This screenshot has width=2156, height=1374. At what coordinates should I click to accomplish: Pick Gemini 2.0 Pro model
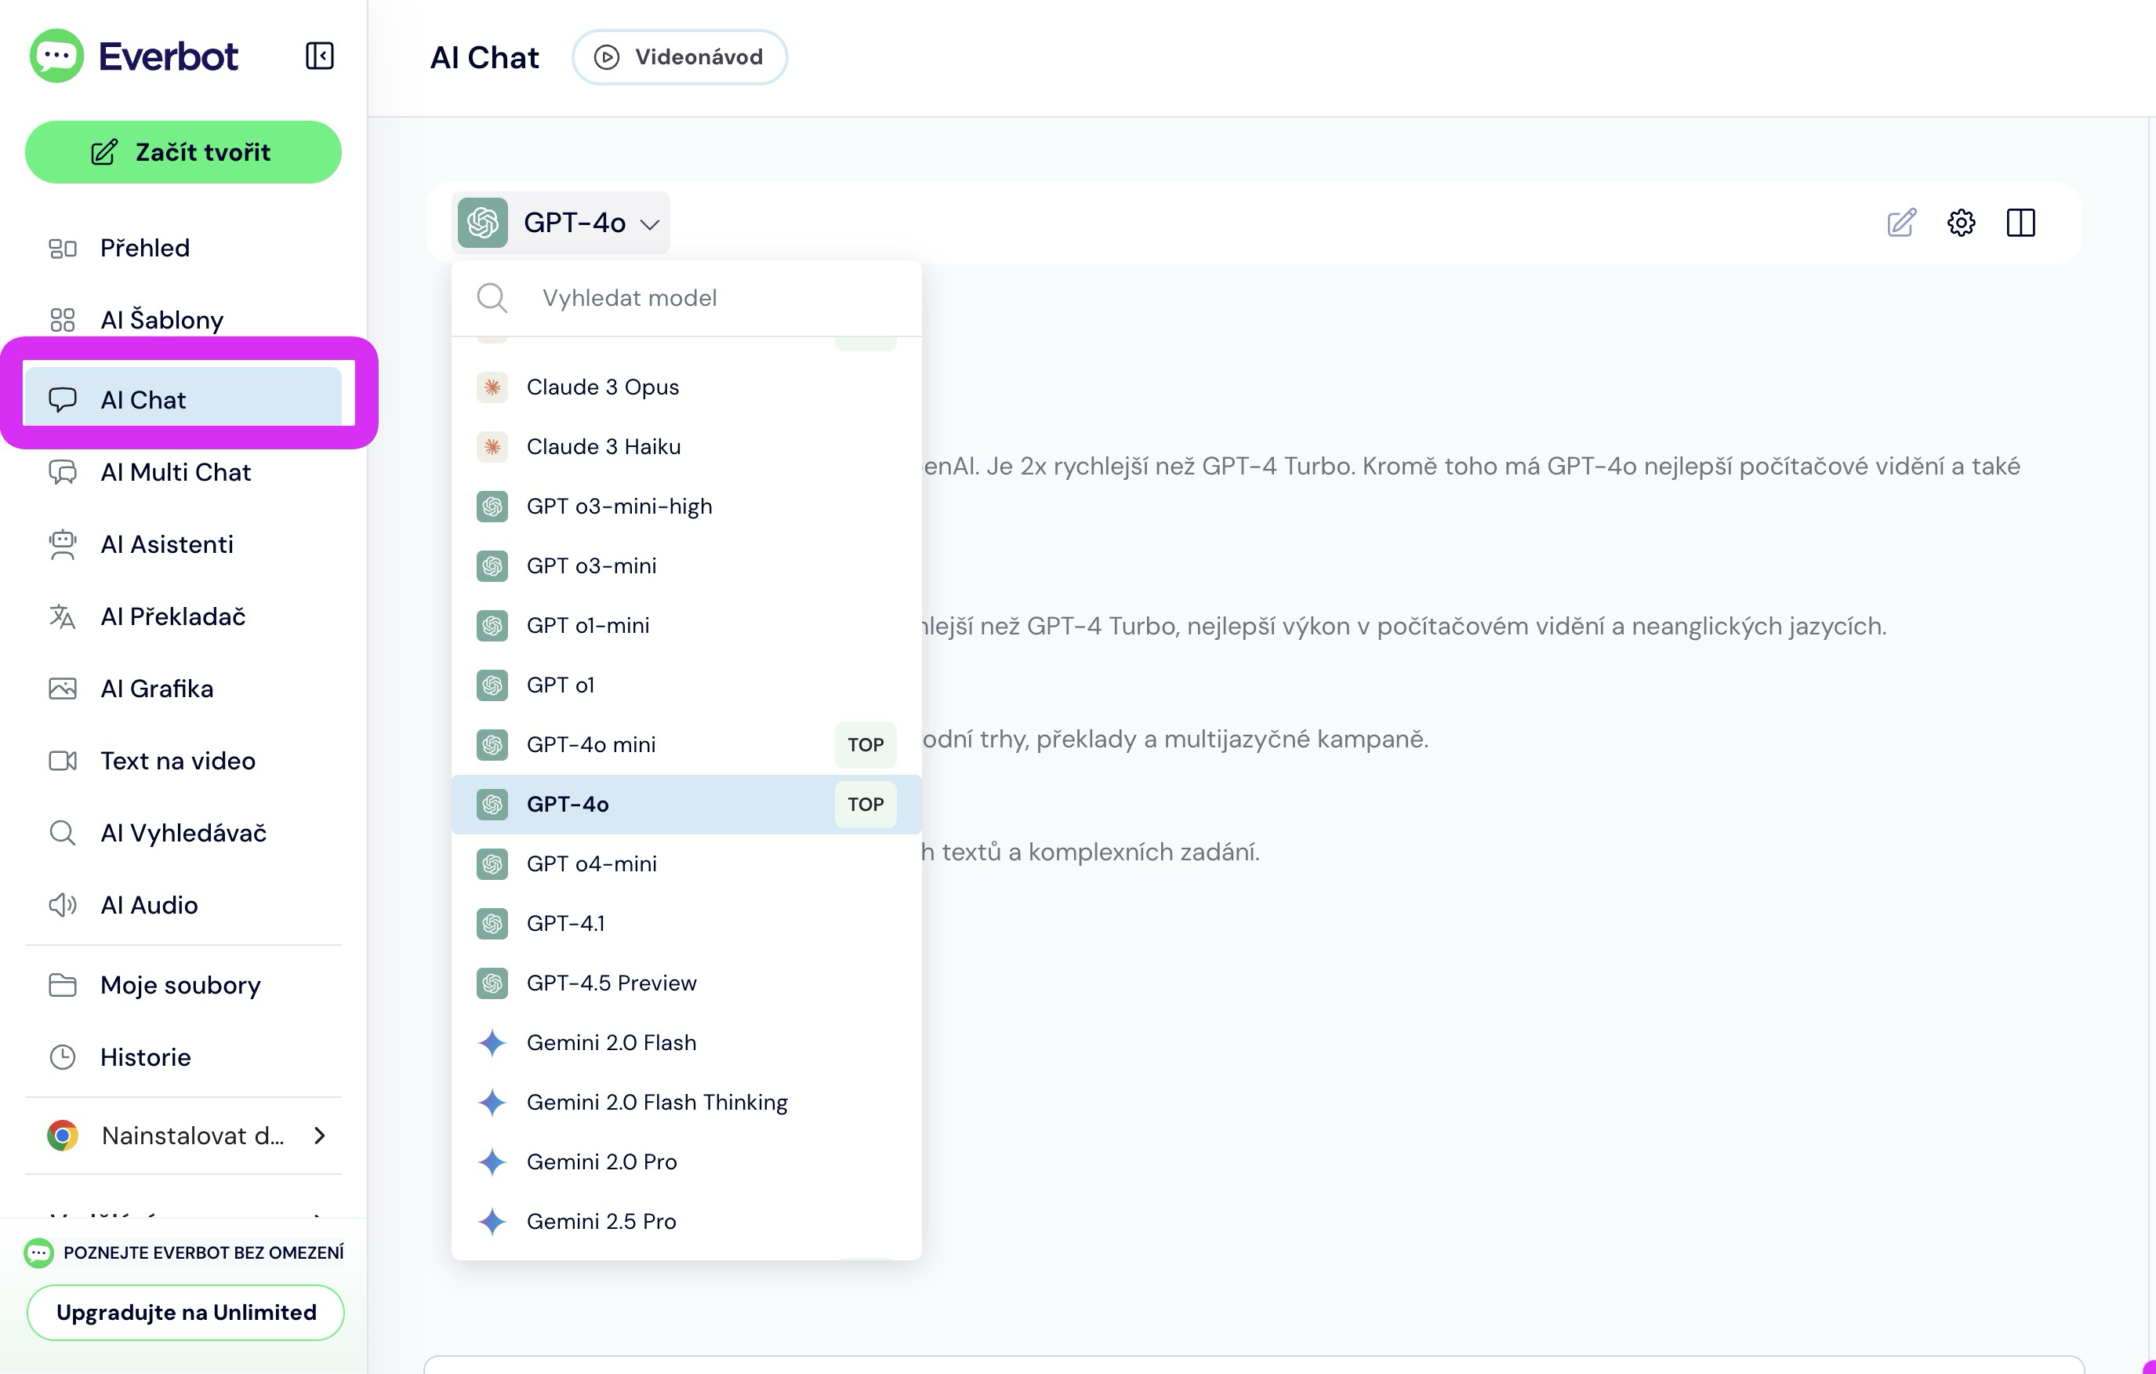[x=686, y=1161]
